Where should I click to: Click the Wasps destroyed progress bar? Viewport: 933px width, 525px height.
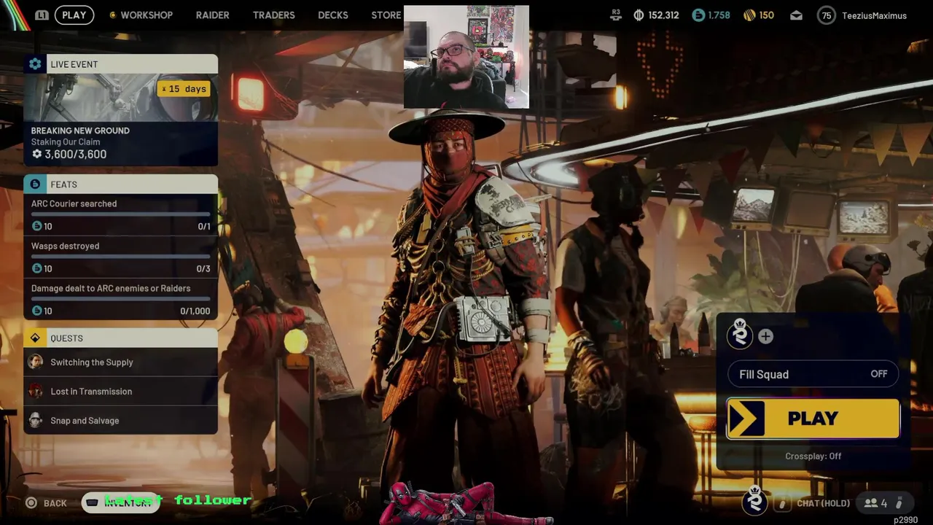tap(121, 257)
